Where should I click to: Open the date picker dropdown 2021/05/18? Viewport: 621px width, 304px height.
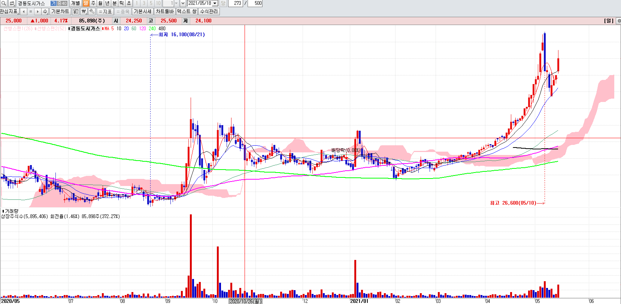tap(215, 3)
